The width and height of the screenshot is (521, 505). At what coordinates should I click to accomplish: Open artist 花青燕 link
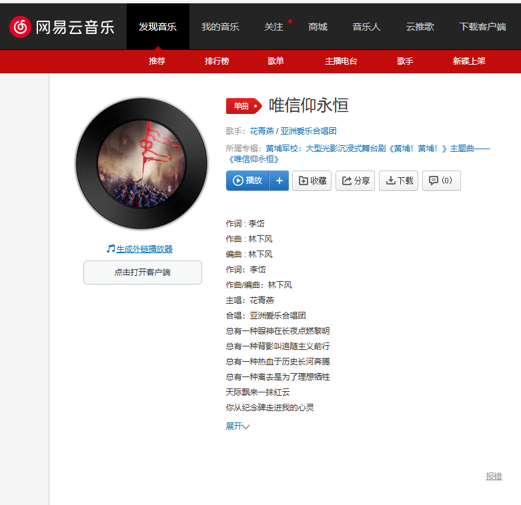[x=261, y=131]
